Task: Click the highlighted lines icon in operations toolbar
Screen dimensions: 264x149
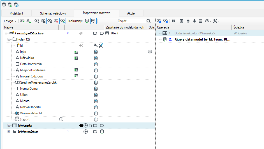Action: 201,21
